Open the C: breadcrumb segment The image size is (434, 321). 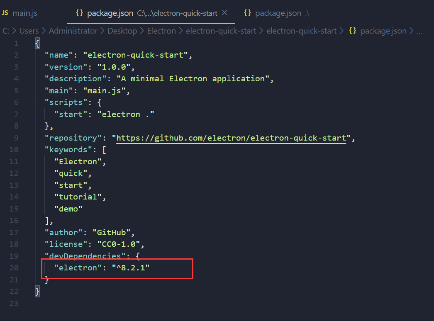[x=6, y=31]
